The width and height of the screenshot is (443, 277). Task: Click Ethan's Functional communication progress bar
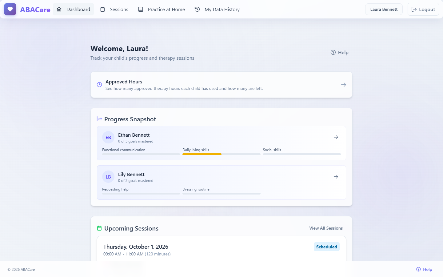point(141,154)
